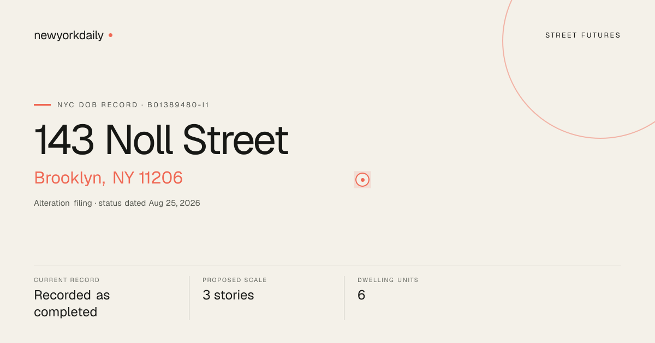
Task: Click the Current Record heading
Action: 67,280
